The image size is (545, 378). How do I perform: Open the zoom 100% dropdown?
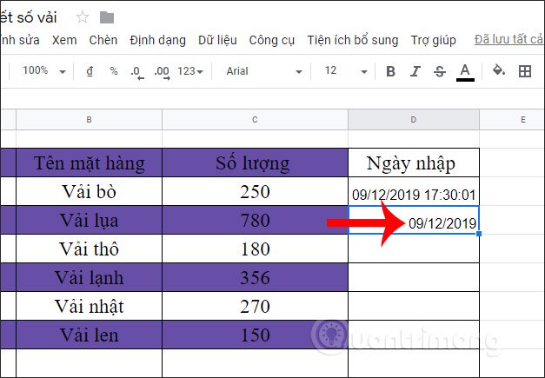click(43, 71)
